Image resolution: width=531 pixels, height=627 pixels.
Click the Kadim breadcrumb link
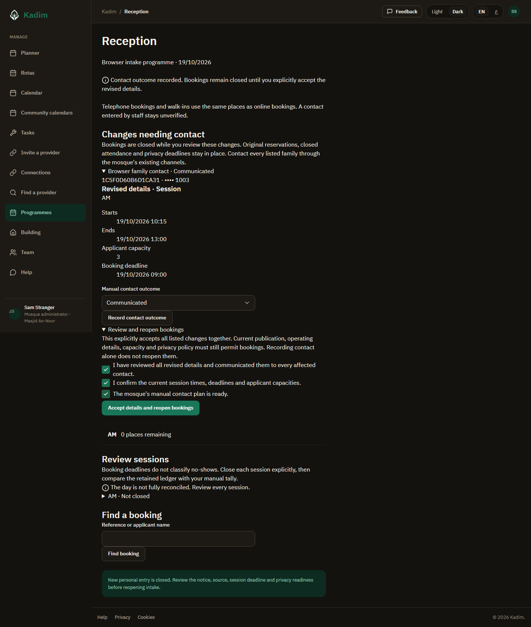click(109, 11)
